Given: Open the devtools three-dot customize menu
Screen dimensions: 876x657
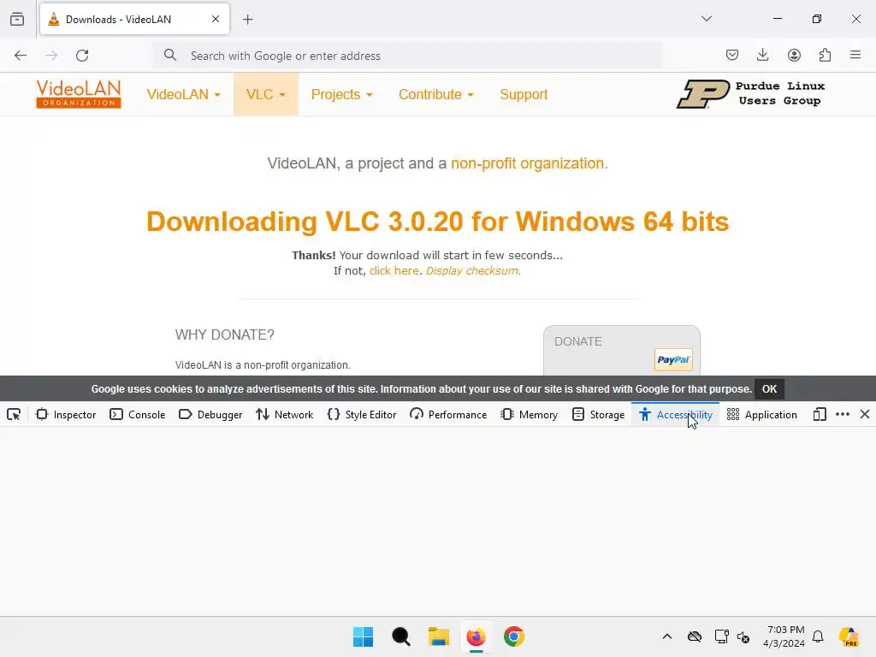Looking at the screenshot, I should (x=843, y=415).
